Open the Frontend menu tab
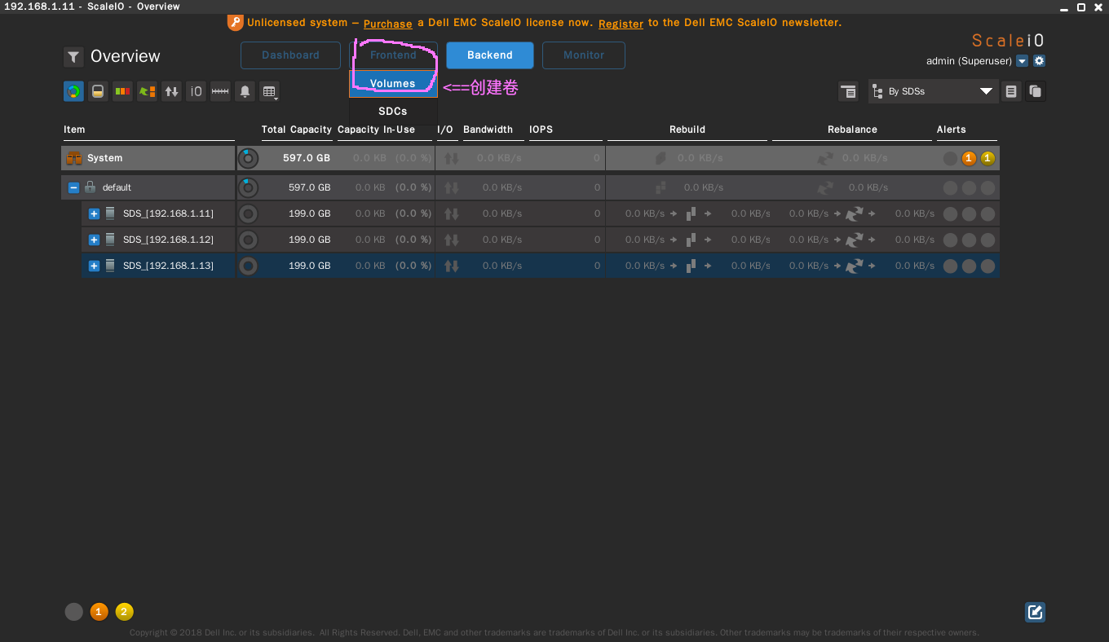Screen dimensions: 1109x642 pos(393,55)
